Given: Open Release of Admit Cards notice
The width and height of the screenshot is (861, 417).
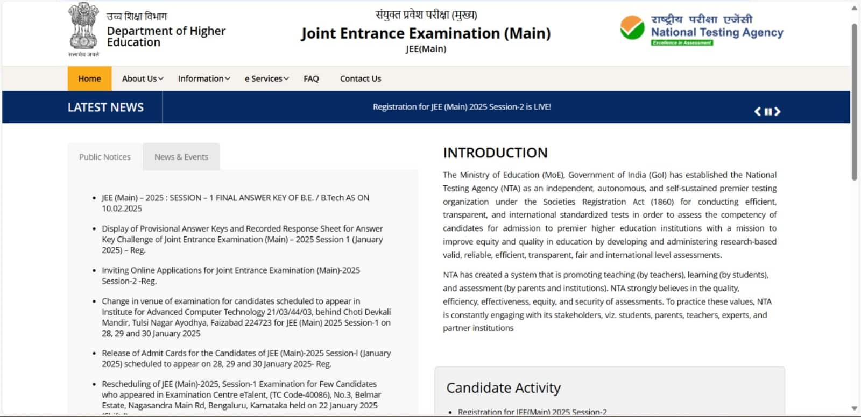Looking at the screenshot, I should pyautogui.click(x=246, y=358).
